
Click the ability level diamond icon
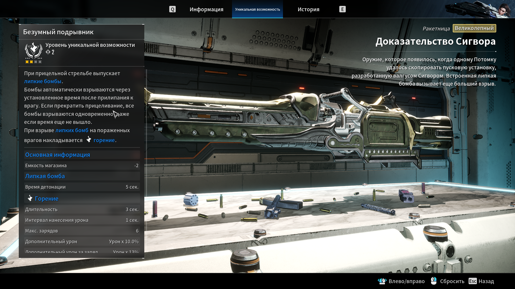[48, 52]
